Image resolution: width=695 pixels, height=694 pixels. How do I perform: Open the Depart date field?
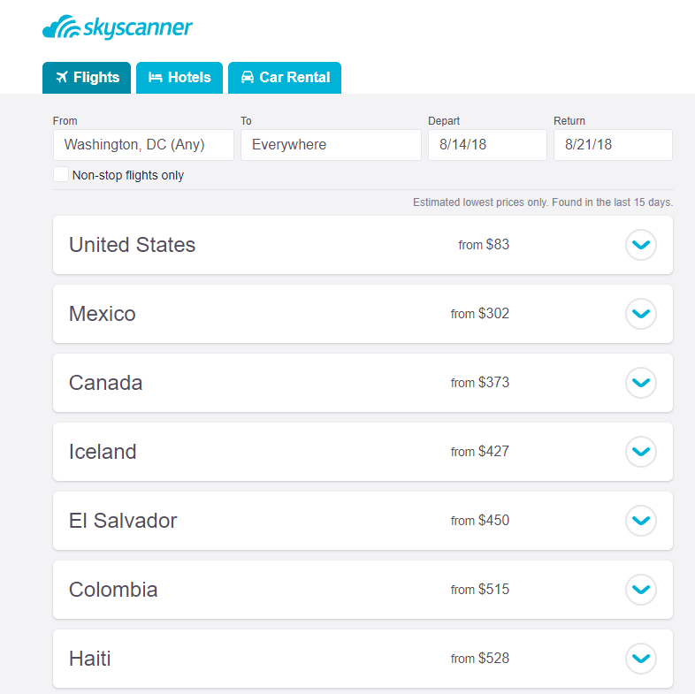click(487, 145)
